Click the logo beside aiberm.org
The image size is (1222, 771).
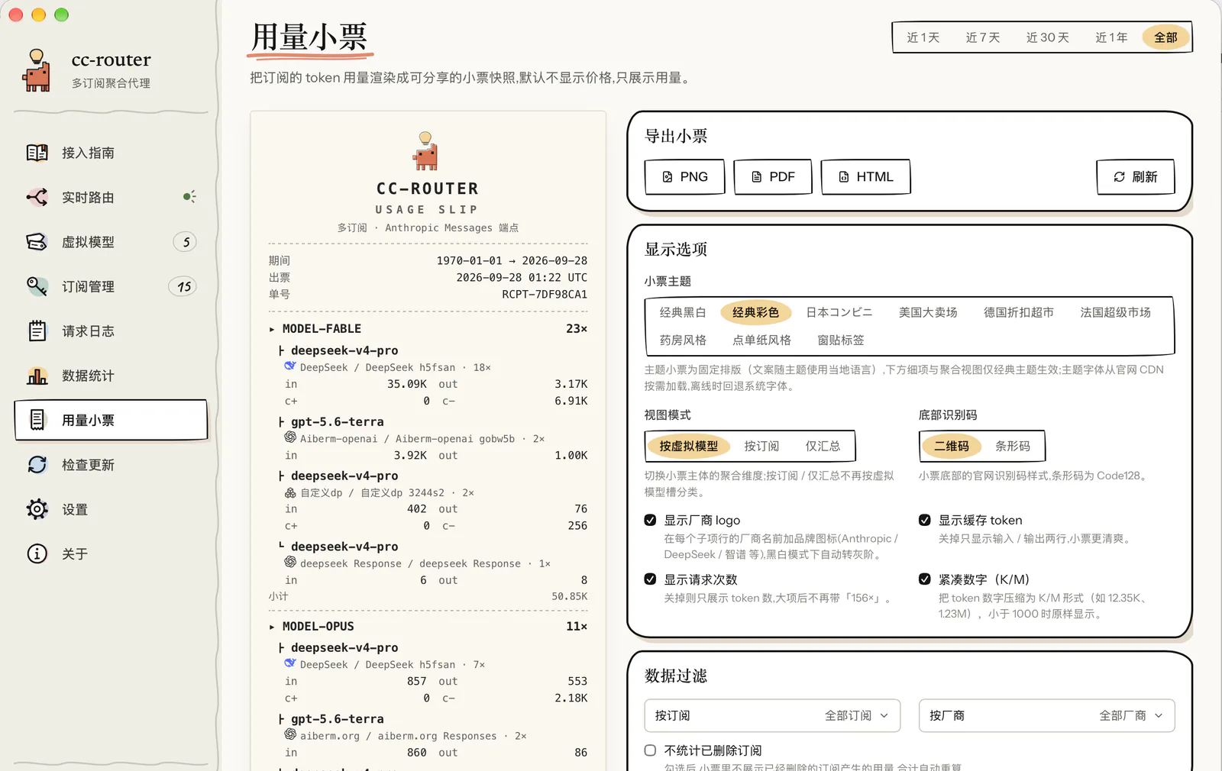(x=290, y=734)
